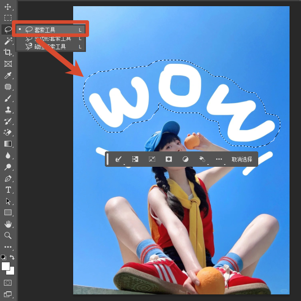This screenshot has width=301, height=301.
Task: Click the 取消选择 button
Action: 242,159
